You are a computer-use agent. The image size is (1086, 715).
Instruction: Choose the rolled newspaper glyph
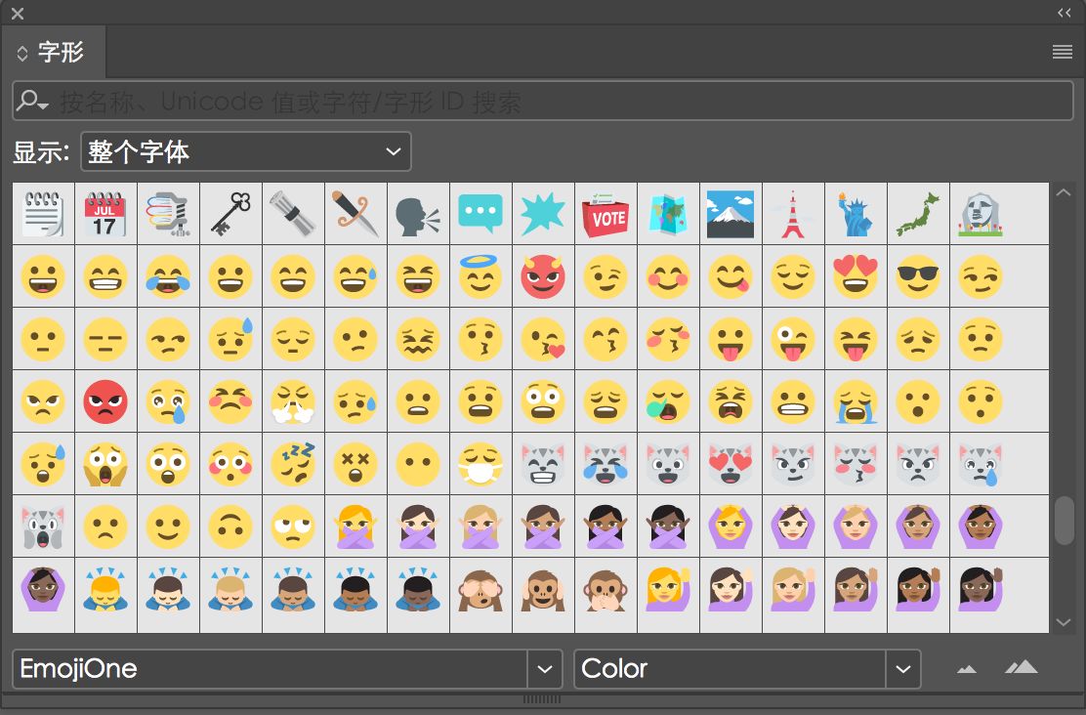[x=293, y=213]
